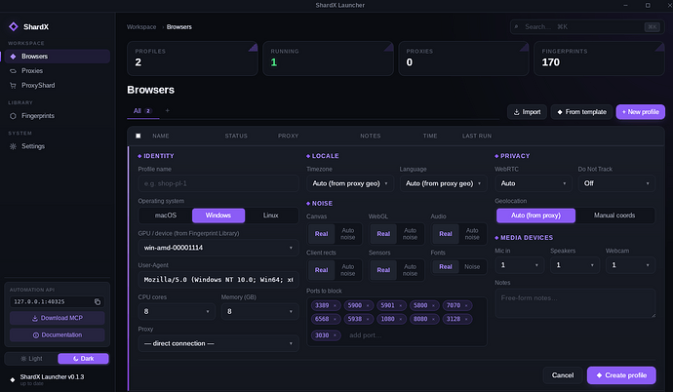The image size is (673, 392).
Task: Click Create profile button
Action: pos(621,375)
